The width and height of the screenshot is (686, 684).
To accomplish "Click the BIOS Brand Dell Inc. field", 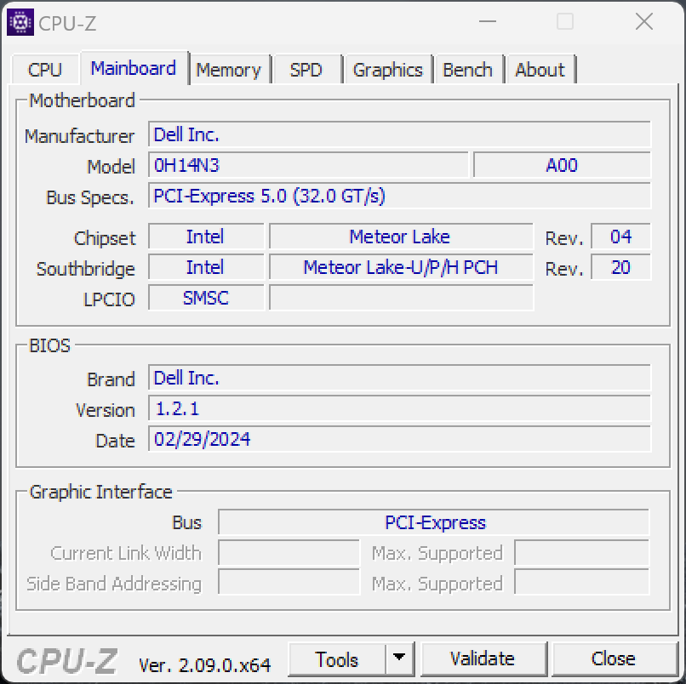I will [x=399, y=378].
